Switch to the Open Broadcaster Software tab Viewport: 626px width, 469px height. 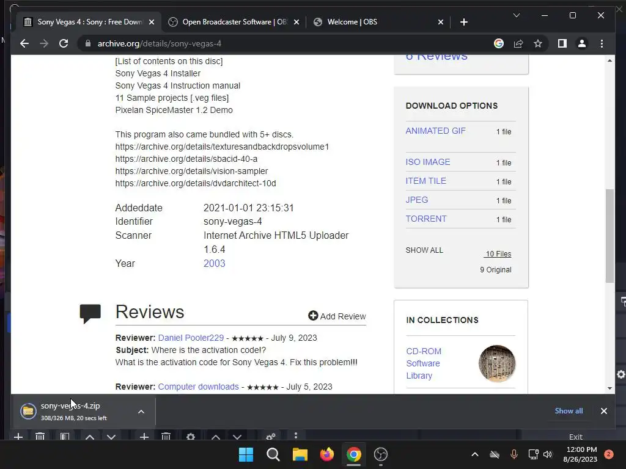[234, 23]
